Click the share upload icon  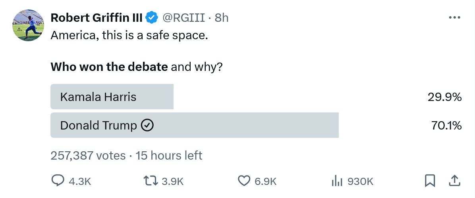[x=454, y=181]
